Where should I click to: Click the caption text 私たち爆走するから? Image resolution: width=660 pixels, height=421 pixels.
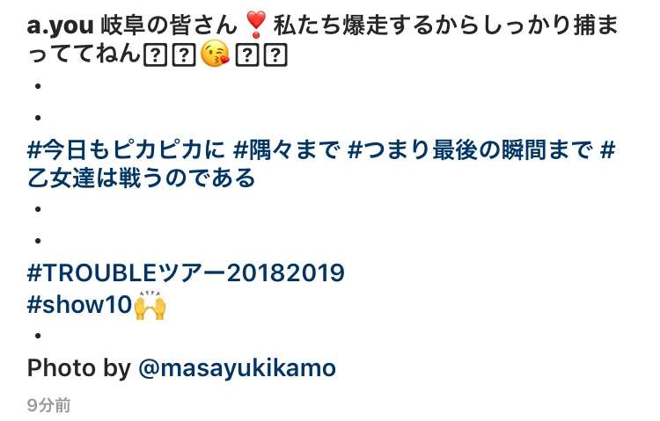point(377,25)
